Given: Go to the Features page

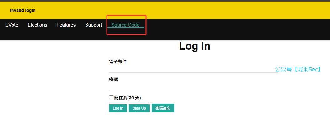Looking at the screenshot, I should click(x=66, y=25).
